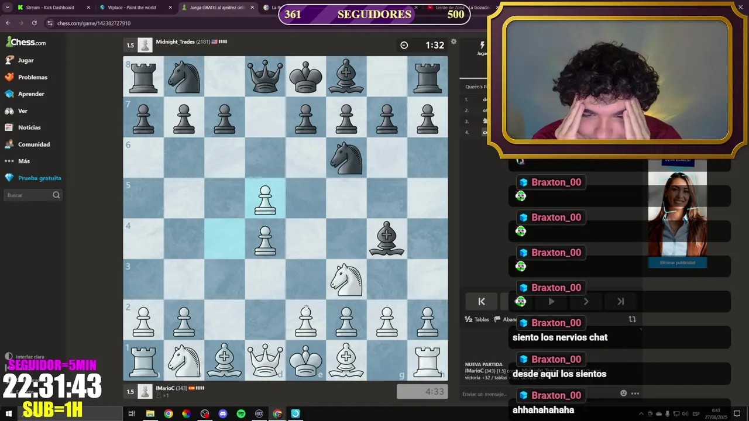Click the Prueba gratuita diamond link
749x421 pixels.
(x=33, y=178)
